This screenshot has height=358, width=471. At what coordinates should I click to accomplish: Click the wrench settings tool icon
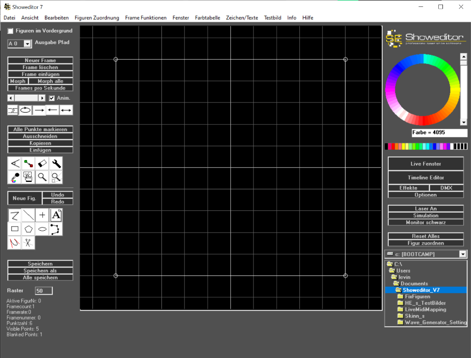[x=56, y=163]
